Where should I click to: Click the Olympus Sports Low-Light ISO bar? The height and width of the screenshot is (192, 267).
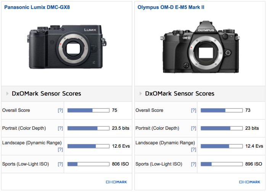(221, 164)
